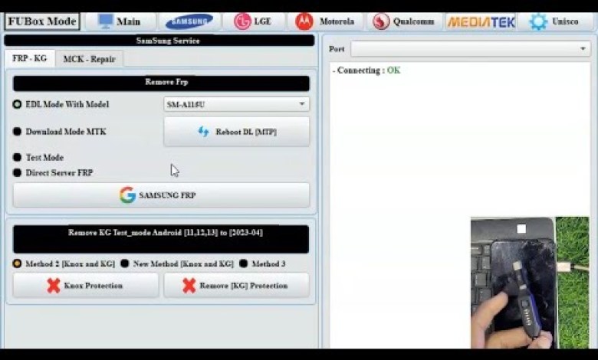Image resolution: width=598 pixels, height=360 pixels.
Task: Open the Main tab monitor icon
Action: pos(105,21)
